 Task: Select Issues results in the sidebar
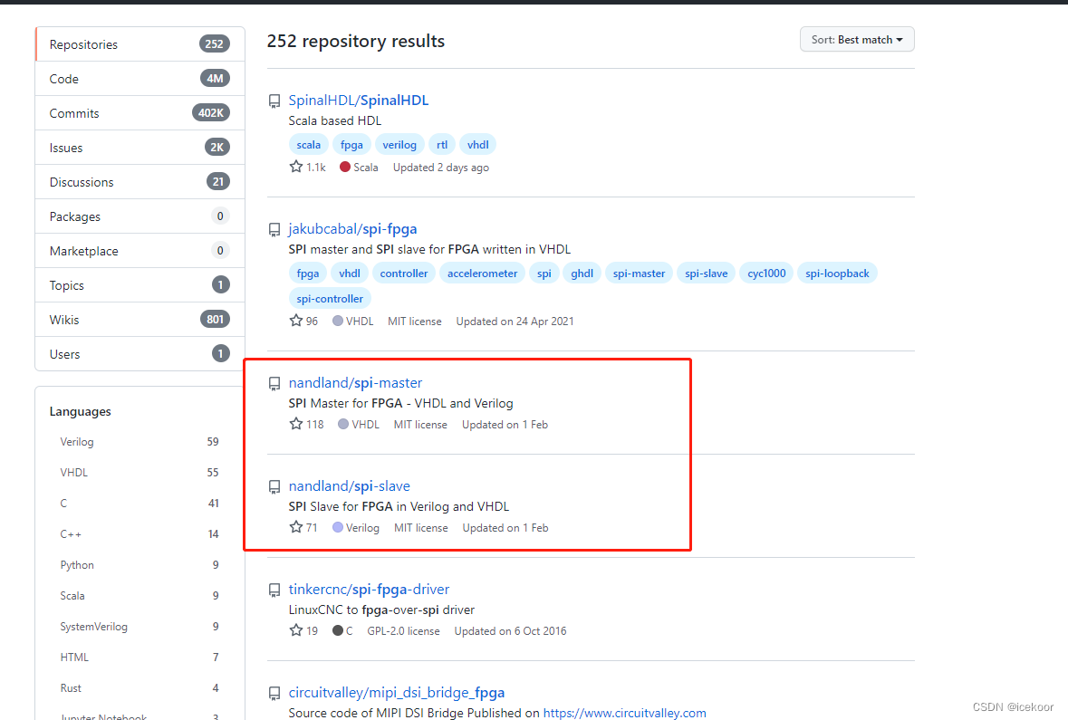tap(140, 148)
